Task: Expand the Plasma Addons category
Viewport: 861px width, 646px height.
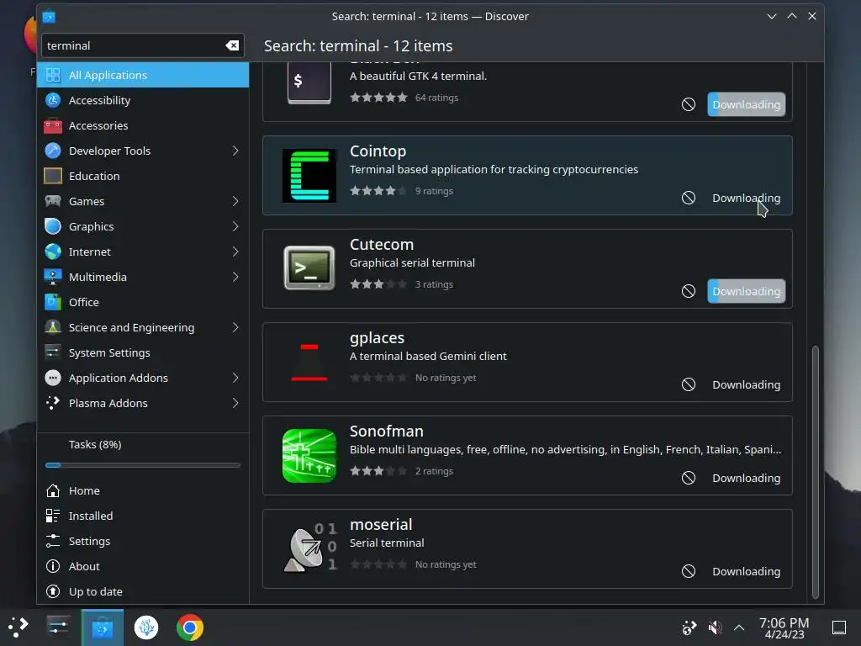Action: [235, 403]
